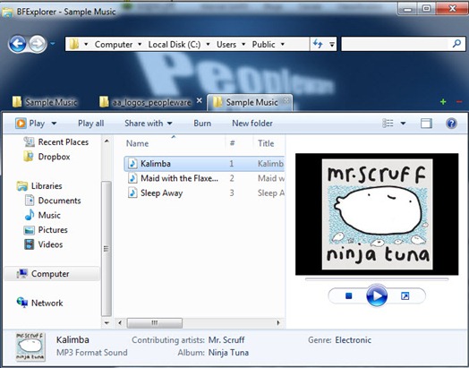Click the navigation pane scroll up arrow
The image size is (469, 368).
pos(107,141)
